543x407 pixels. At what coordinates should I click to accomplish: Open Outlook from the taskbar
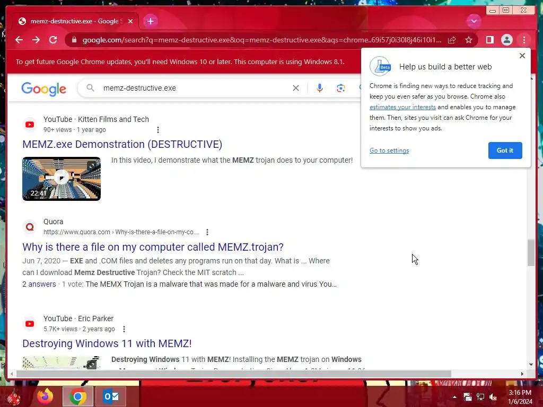click(111, 396)
